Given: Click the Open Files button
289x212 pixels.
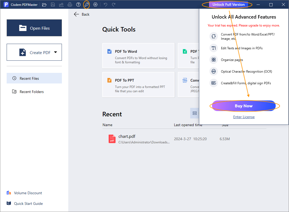Looking at the screenshot, I should (x=34, y=28).
